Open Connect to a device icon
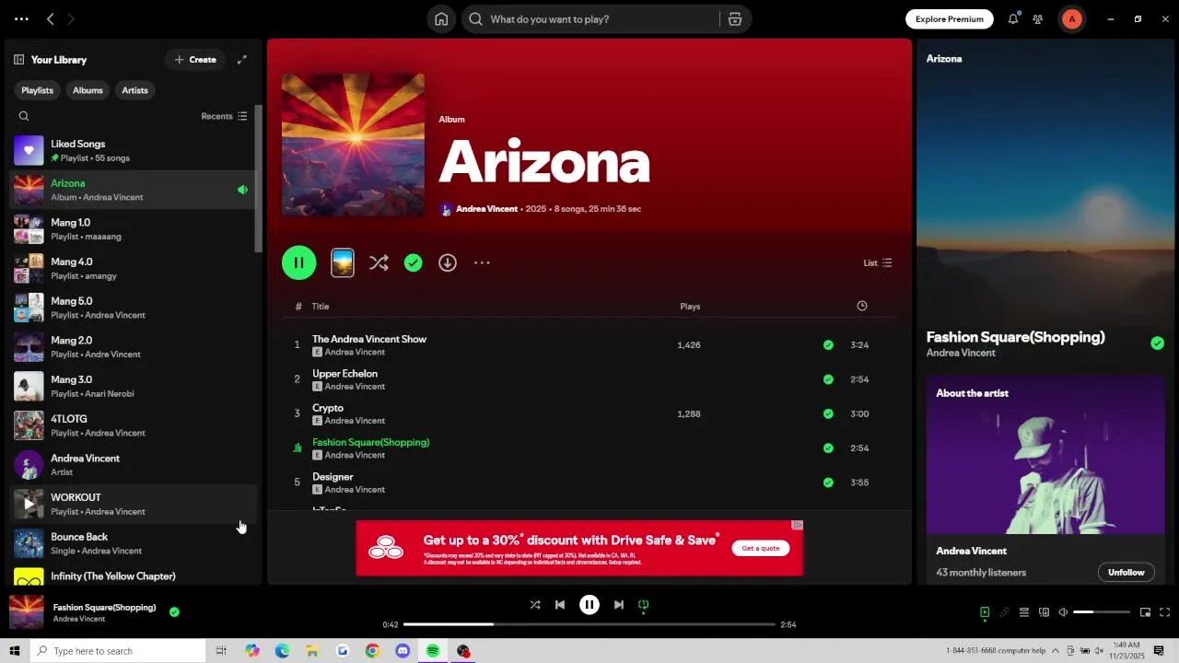 coord(1044,612)
